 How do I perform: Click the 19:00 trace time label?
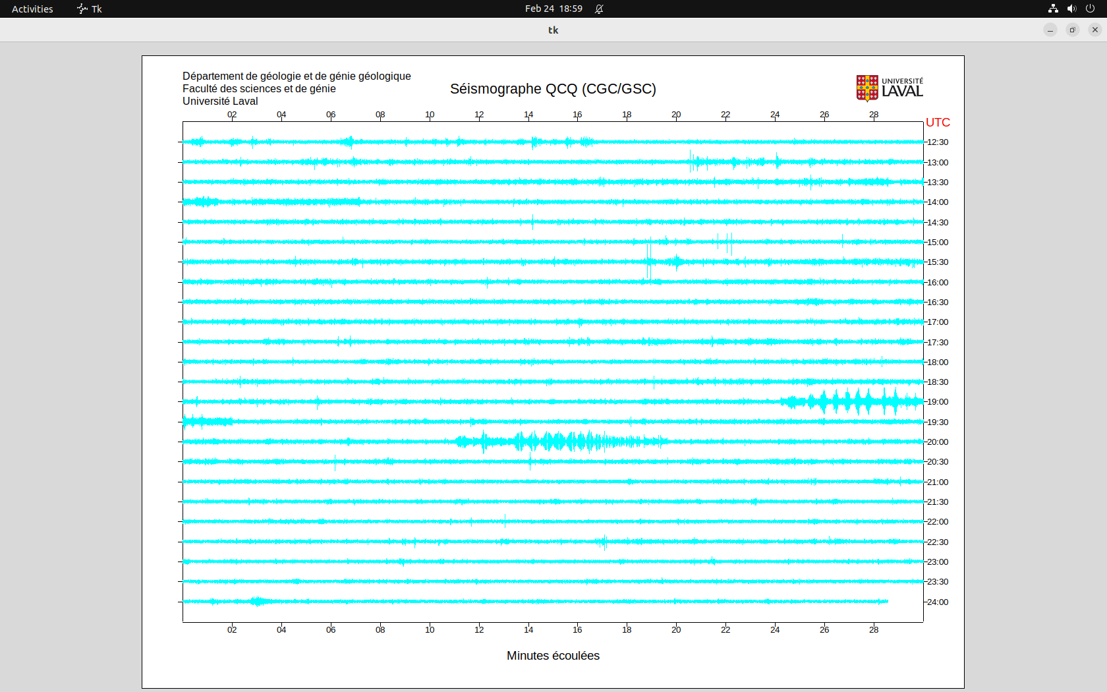pos(938,402)
